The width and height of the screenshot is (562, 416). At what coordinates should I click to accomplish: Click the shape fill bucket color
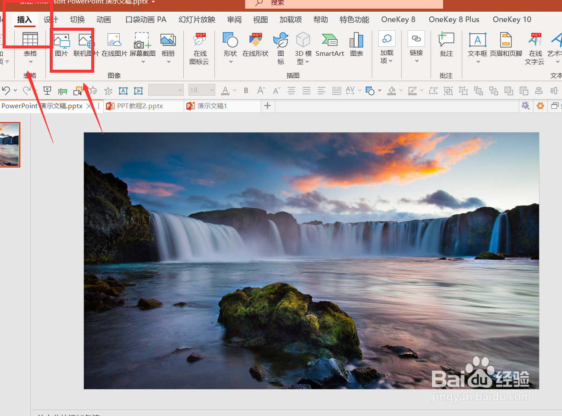click(392, 90)
